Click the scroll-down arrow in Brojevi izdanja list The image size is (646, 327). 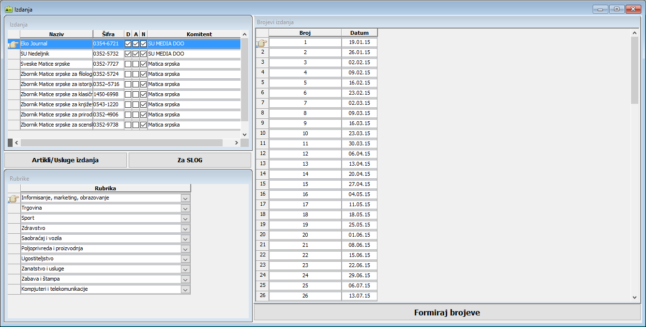(635, 298)
